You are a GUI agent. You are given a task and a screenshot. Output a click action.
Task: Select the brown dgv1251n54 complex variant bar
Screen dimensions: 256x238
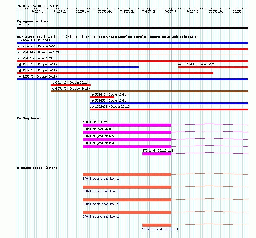(149, 91)
